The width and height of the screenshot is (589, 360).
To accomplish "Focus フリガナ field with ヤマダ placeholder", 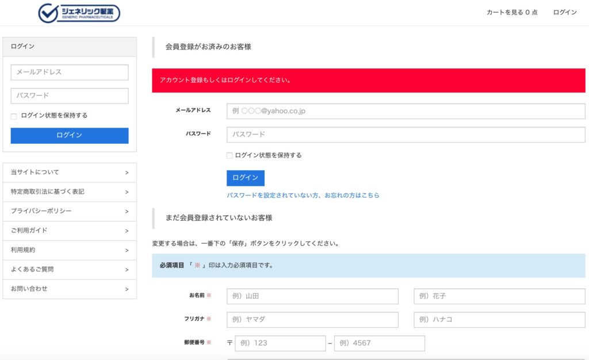I will (x=312, y=320).
